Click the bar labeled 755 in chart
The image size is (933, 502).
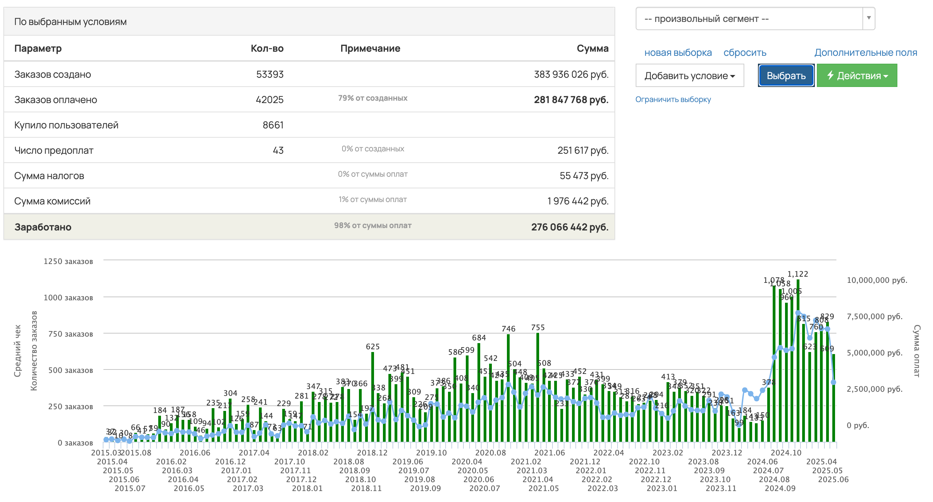coord(537,387)
